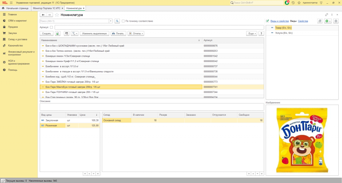Click the Поиск (Alt+1) search field
The height and width of the screenshot is (183, 342).
(74, 21)
